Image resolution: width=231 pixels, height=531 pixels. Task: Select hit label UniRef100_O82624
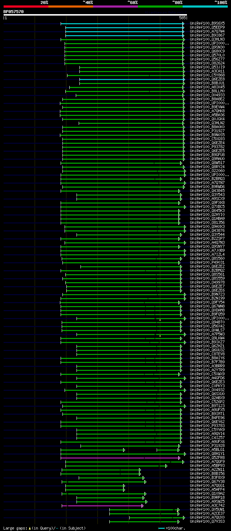point(207,63)
